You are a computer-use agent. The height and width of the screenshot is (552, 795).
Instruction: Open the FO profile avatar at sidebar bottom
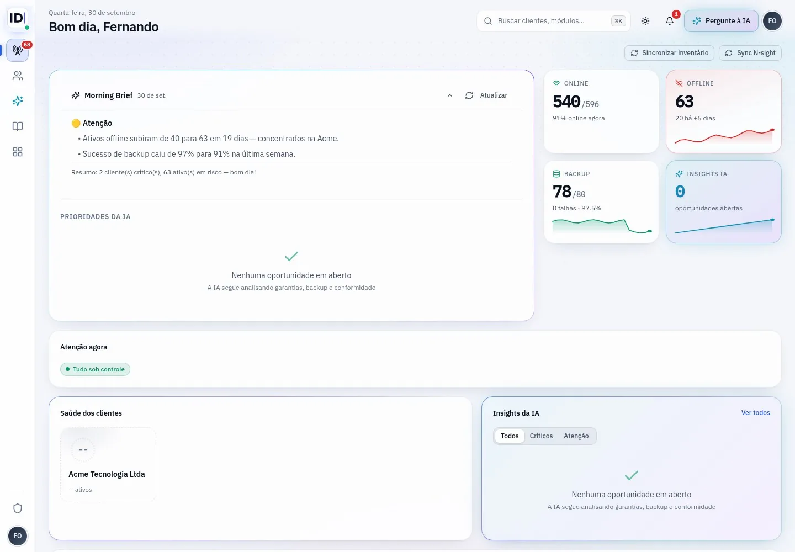tap(18, 536)
